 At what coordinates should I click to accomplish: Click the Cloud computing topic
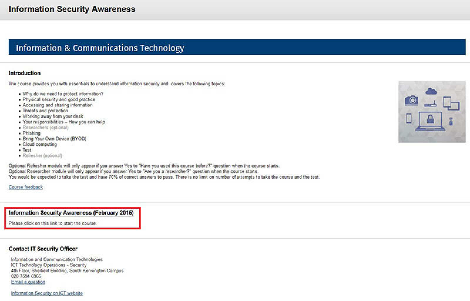tap(40, 144)
